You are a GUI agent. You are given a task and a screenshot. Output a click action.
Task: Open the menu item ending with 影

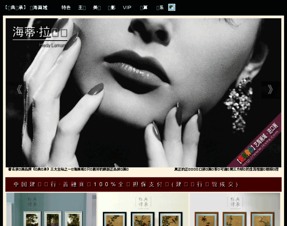pos(112,8)
